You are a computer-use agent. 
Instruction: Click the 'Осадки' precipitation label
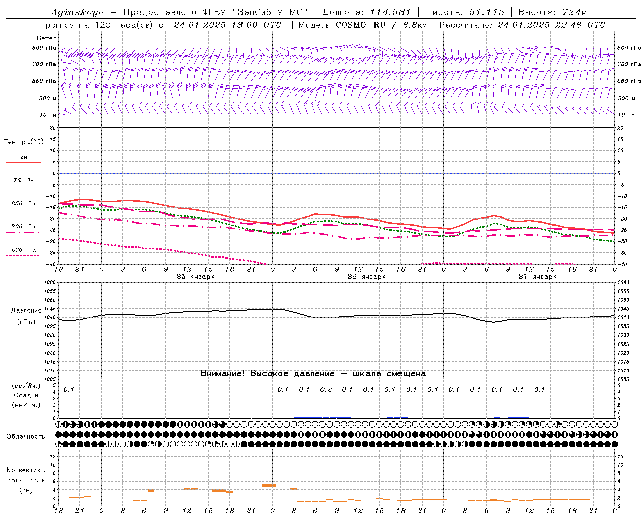26,395
